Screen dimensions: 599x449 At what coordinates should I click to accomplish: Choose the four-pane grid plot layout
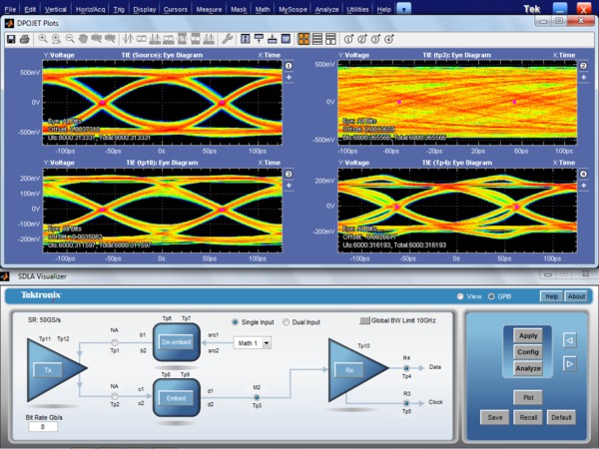tap(303, 39)
